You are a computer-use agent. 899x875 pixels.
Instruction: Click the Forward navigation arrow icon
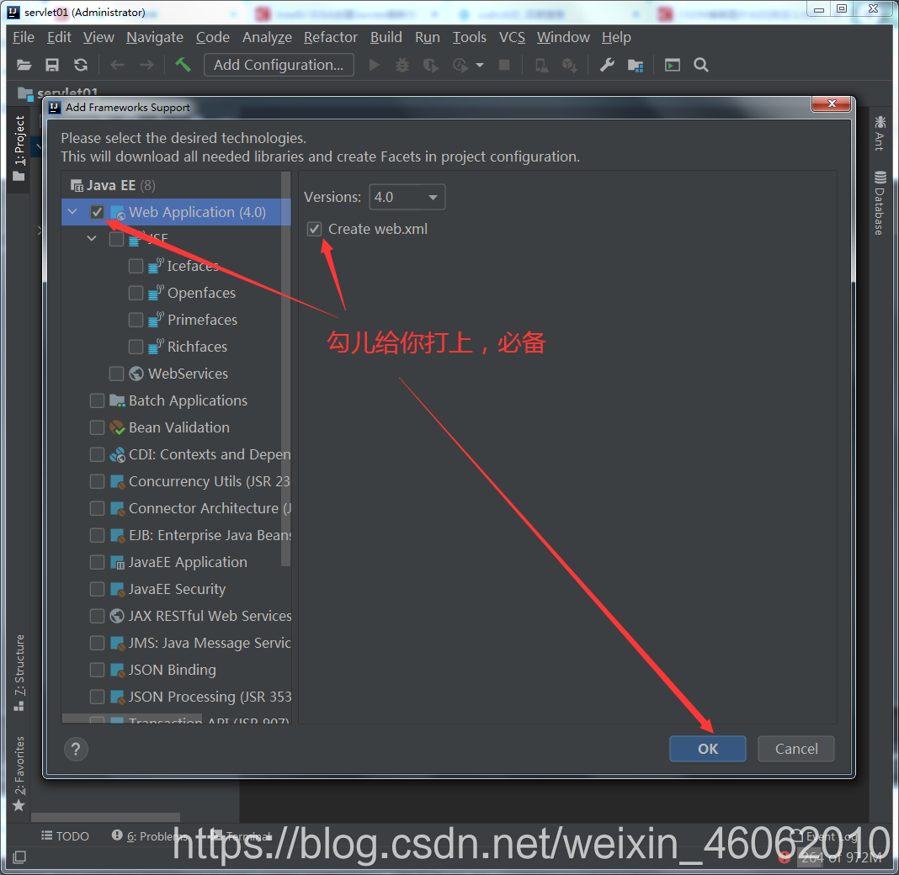[146, 66]
